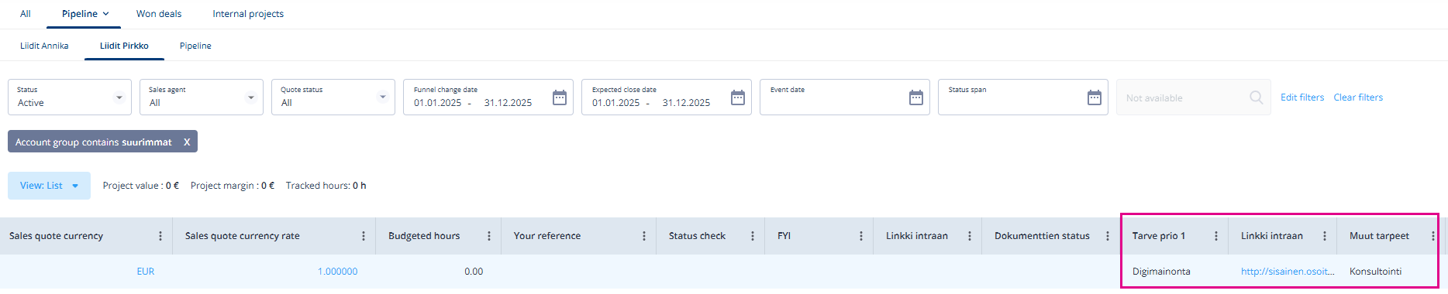Click the Konsultointi cell

(1375, 272)
